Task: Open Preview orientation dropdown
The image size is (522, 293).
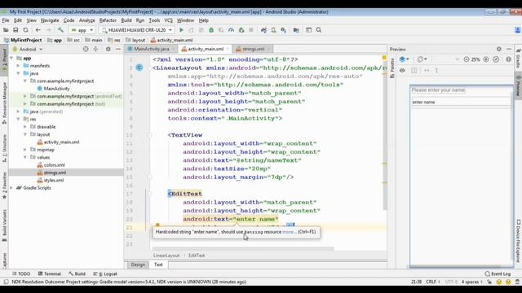Action: coord(422,59)
